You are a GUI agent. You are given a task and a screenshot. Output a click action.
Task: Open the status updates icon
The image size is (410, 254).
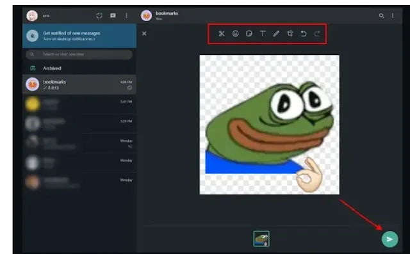point(99,15)
